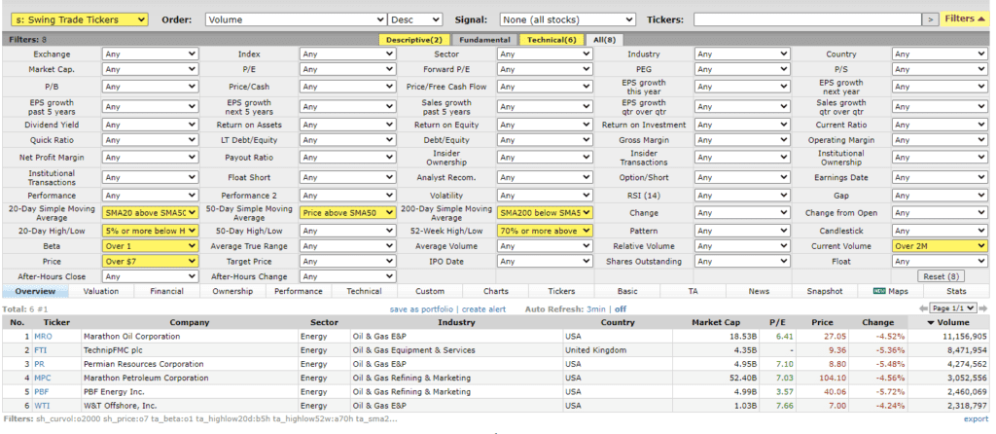Select the Snapshot view tab
Viewport: 996px width, 434px height.
click(x=825, y=291)
